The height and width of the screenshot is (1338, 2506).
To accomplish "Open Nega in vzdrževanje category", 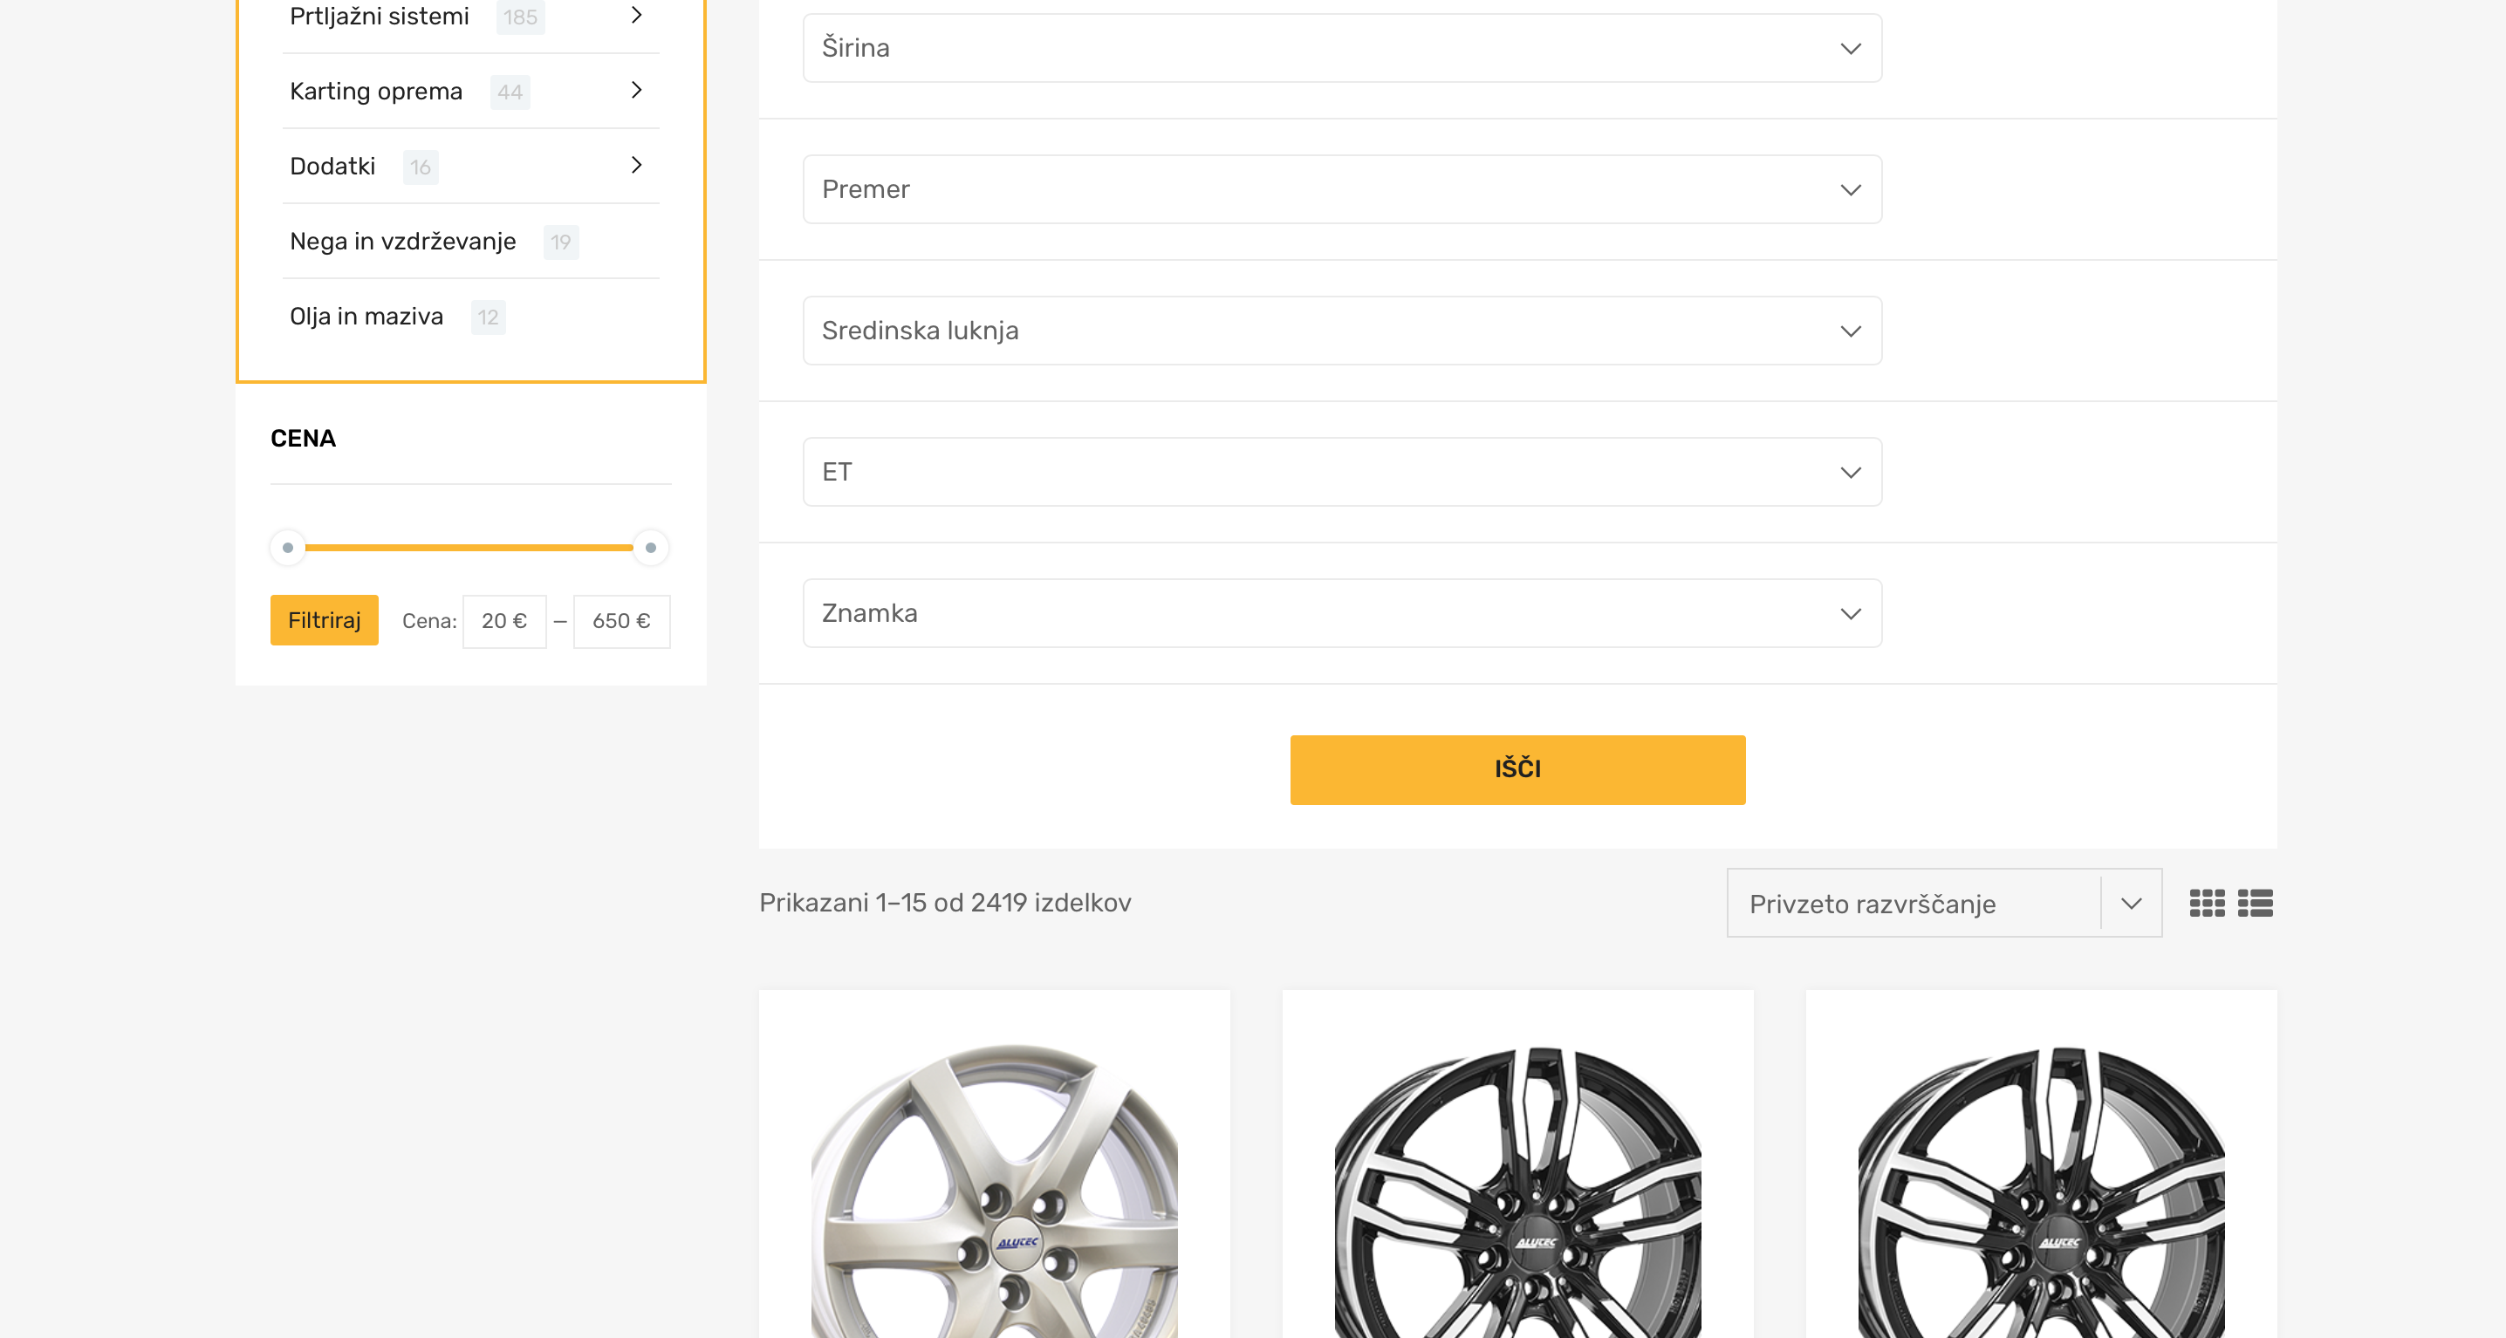I will click(x=403, y=241).
